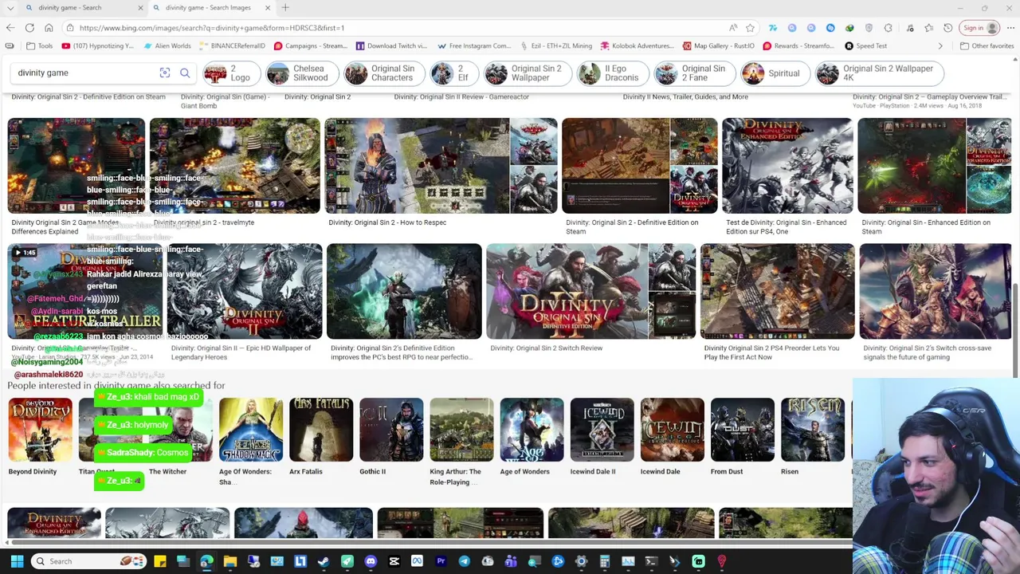Screen dimensions: 1020x574
Task: Open the Settings gear in the taskbar
Action: click(x=581, y=561)
